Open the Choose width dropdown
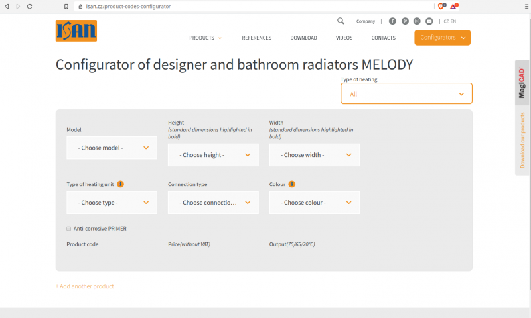 coord(315,155)
